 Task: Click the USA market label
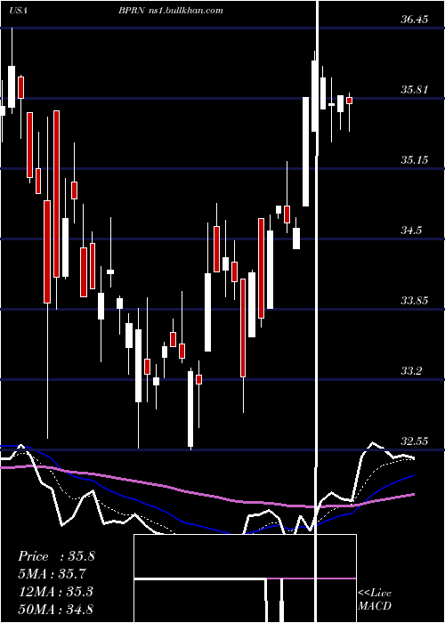click(x=19, y=11)
